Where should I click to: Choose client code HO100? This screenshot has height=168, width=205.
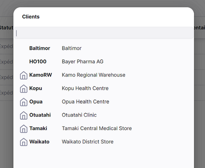click(38, 62)
